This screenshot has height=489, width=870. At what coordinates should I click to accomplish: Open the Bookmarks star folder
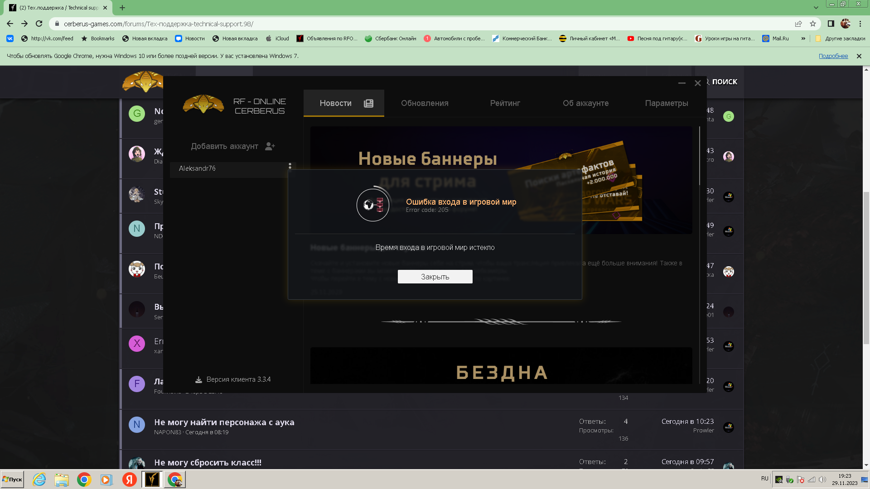(97, 38)
